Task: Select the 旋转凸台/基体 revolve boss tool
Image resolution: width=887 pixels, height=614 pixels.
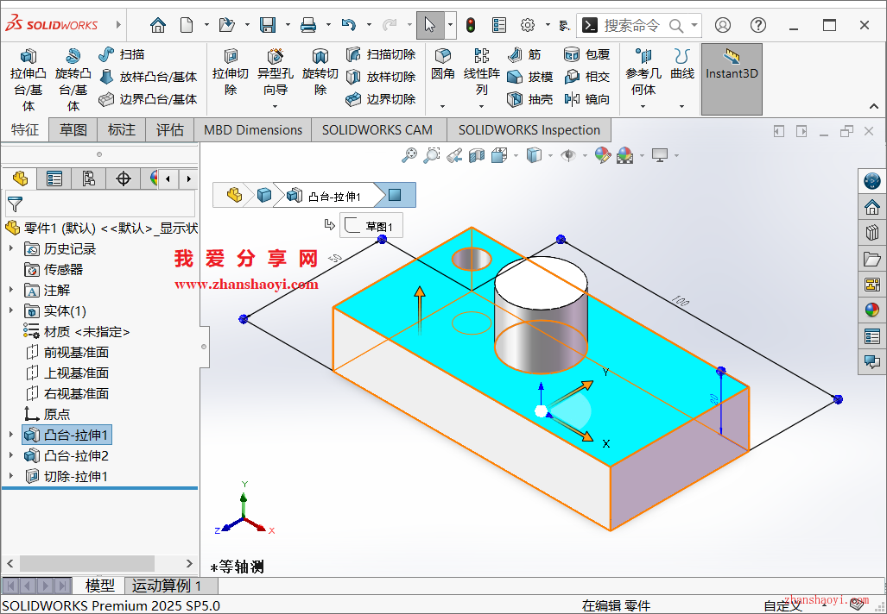Action: pyautogui.click(x=73, y=79)
